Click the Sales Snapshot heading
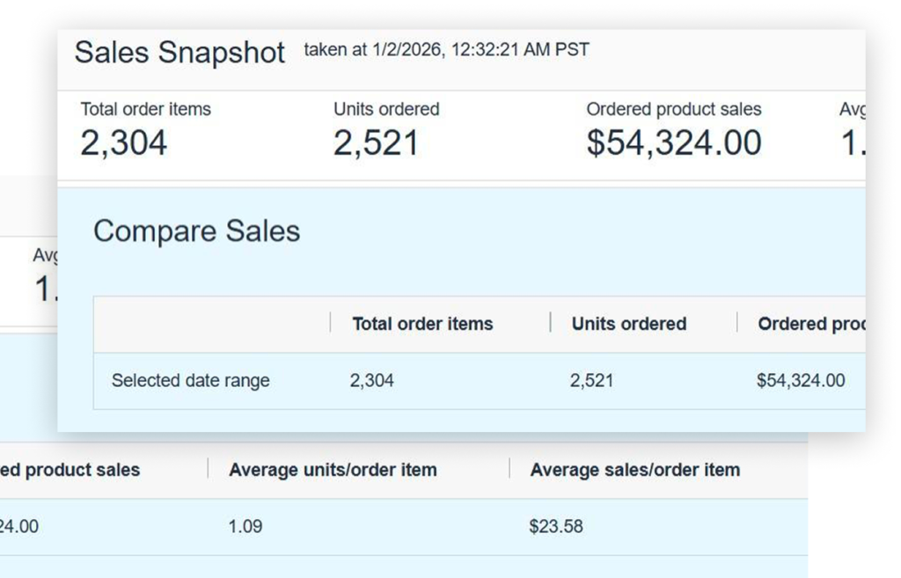This screenshot has width=901, height=578. coord(179,52)
